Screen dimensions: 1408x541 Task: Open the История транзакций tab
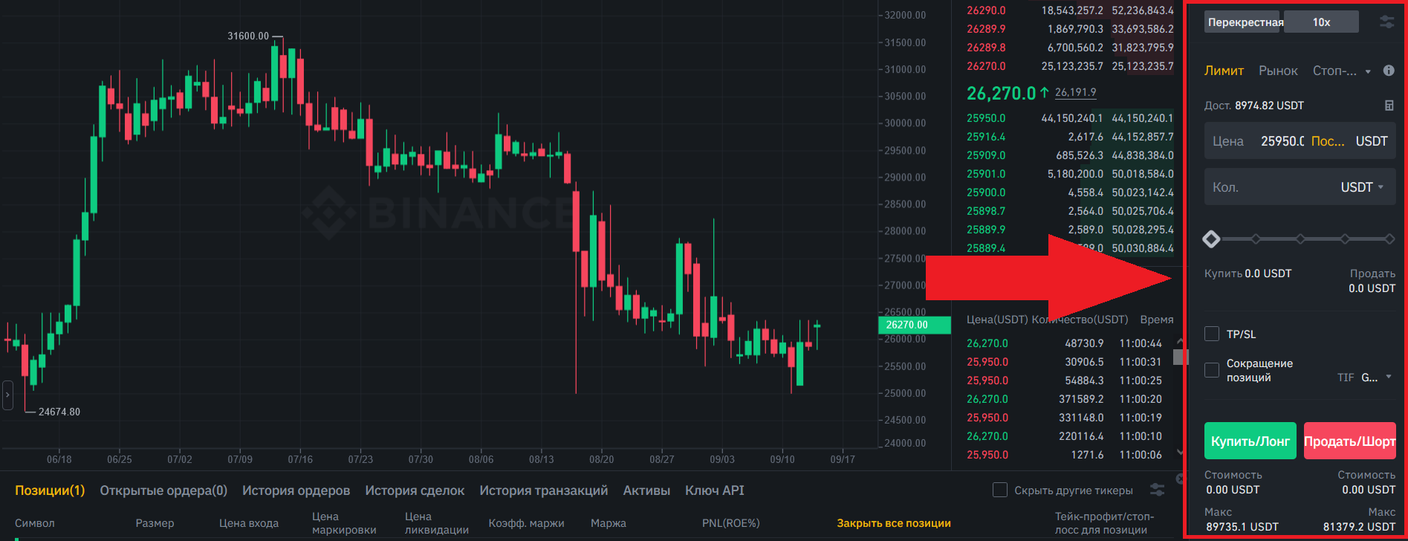(543, 490)
